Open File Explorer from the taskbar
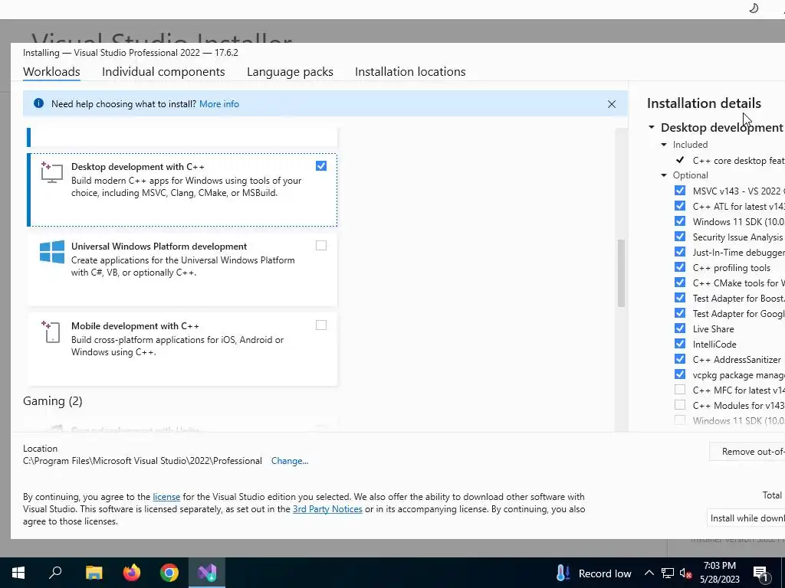 pyautogui.click(x=94, y=573)
